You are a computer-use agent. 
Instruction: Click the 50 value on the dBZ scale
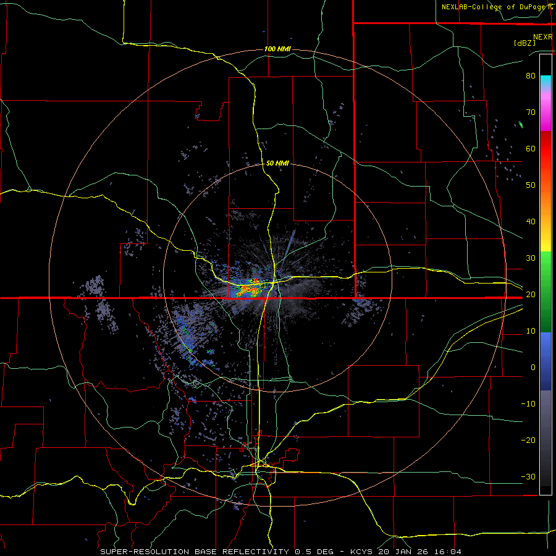(531, 185)
